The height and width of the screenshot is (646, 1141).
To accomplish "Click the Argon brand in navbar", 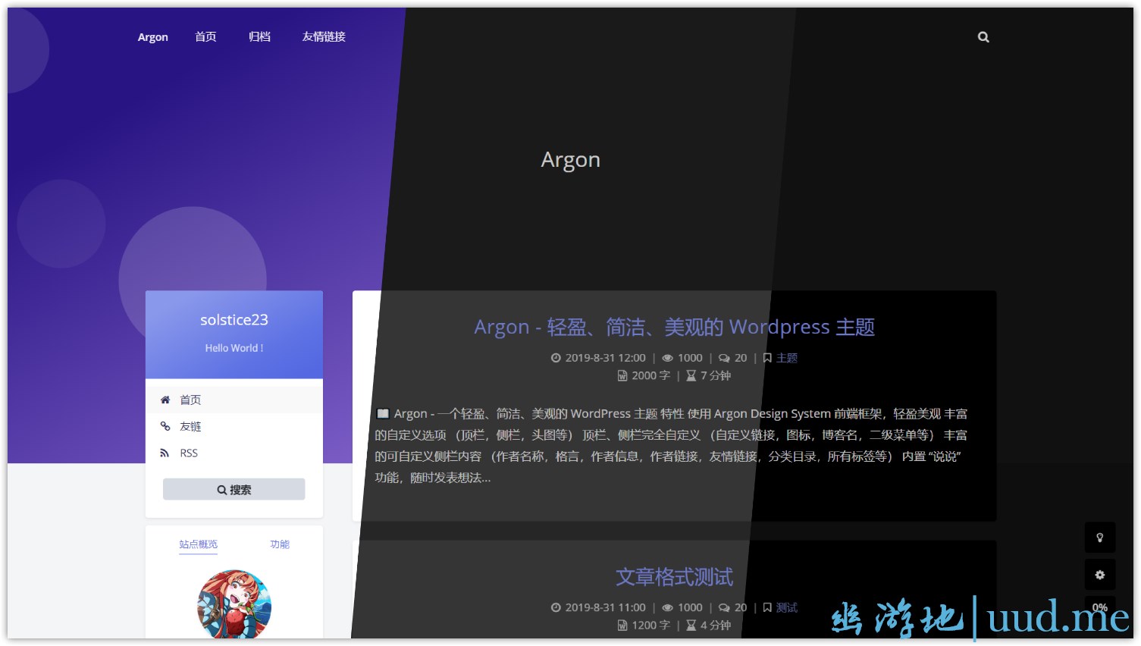I will pyautogui.click(x=152, y=37).
